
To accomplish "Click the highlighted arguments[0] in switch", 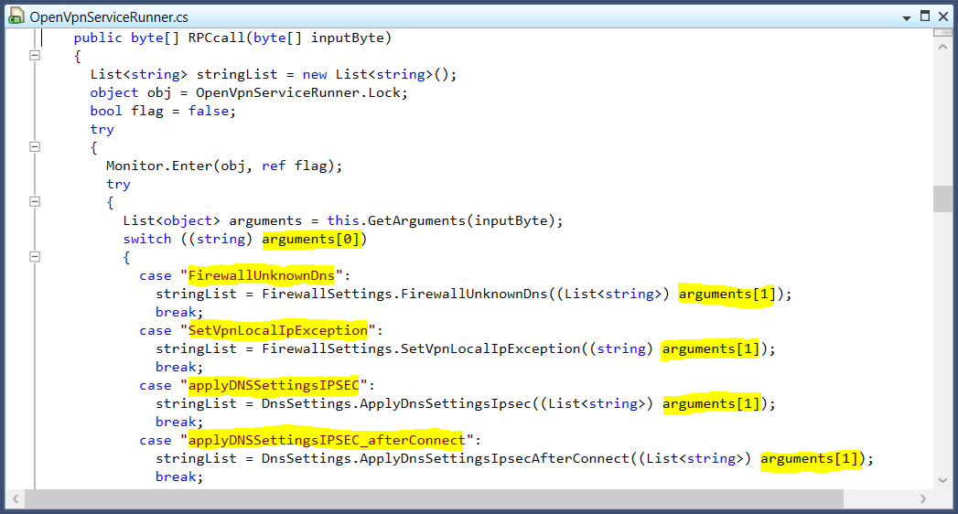I will click(313, 240).
